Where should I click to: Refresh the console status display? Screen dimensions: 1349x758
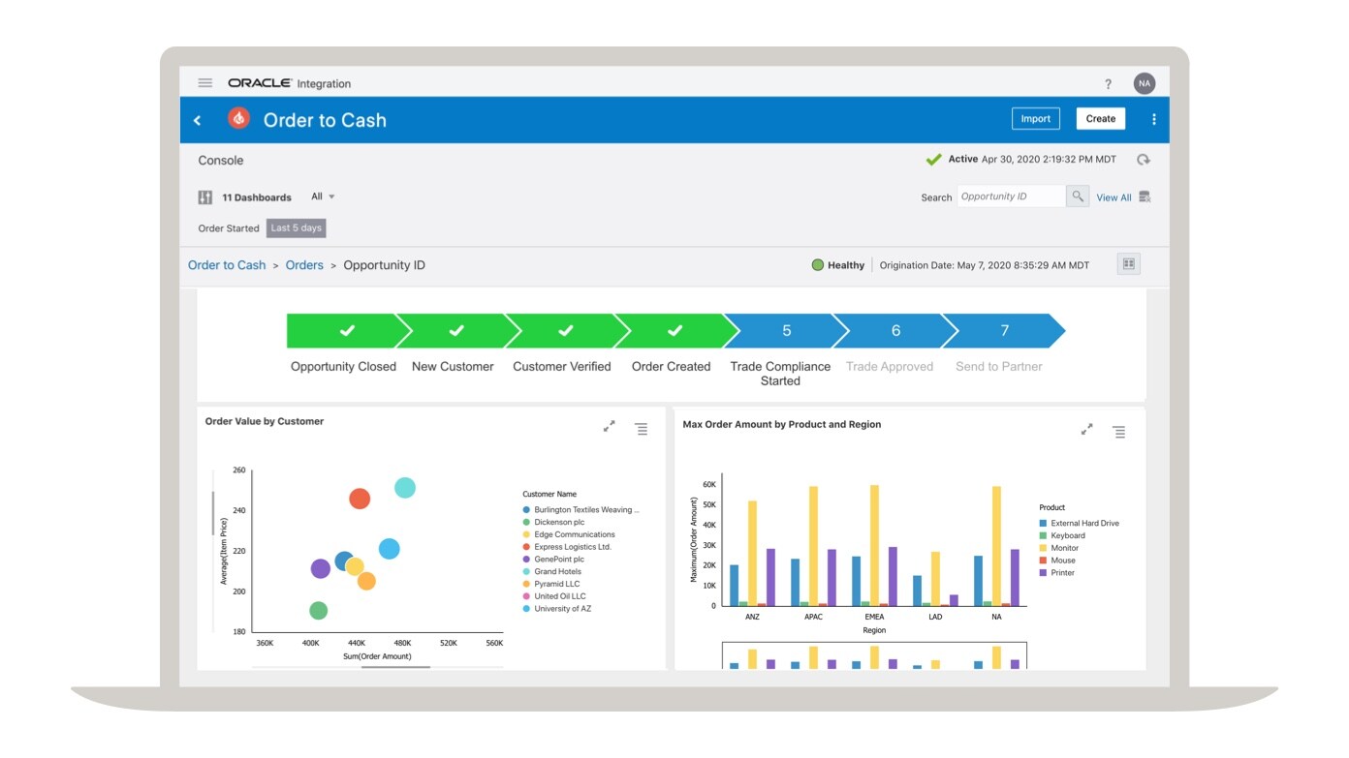1144,159
